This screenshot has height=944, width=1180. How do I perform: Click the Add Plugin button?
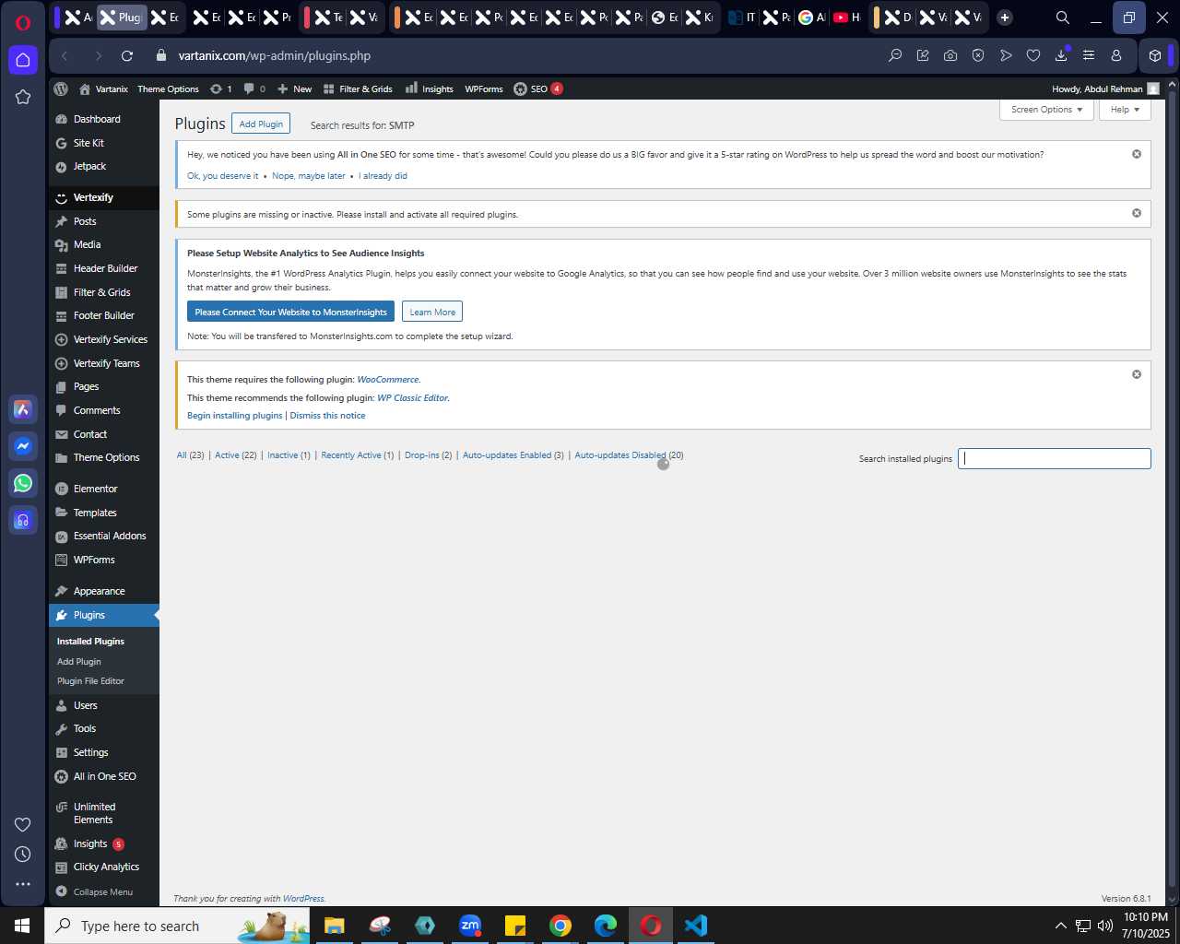[x=261, y=124]
